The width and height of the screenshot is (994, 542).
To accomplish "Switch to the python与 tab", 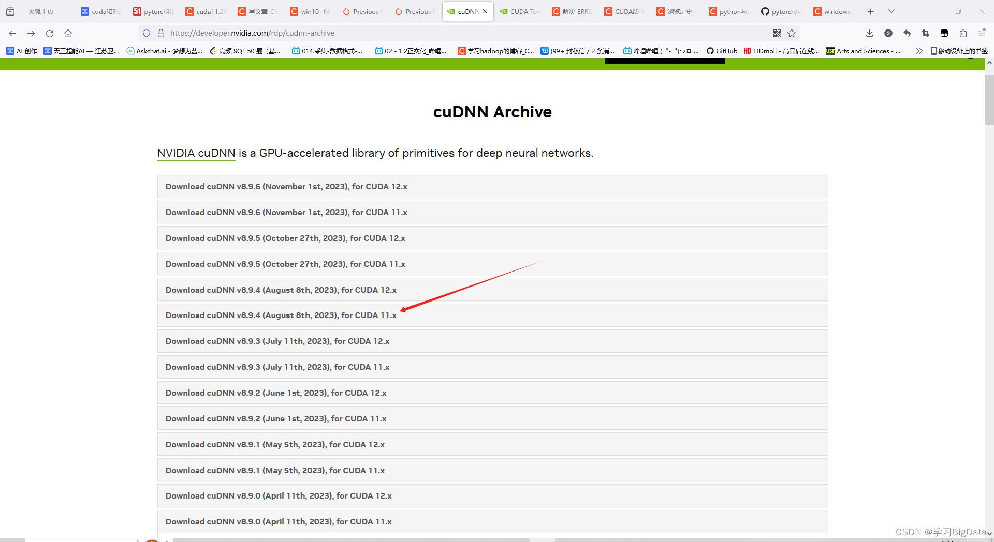I will click(x=729, y=11).
